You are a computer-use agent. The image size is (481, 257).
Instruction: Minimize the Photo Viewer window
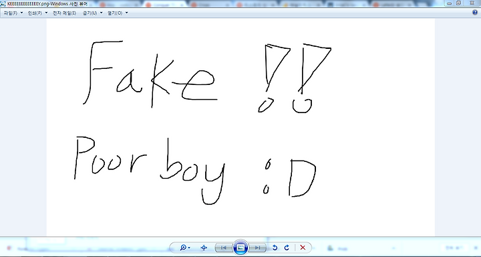pos(450,3)
